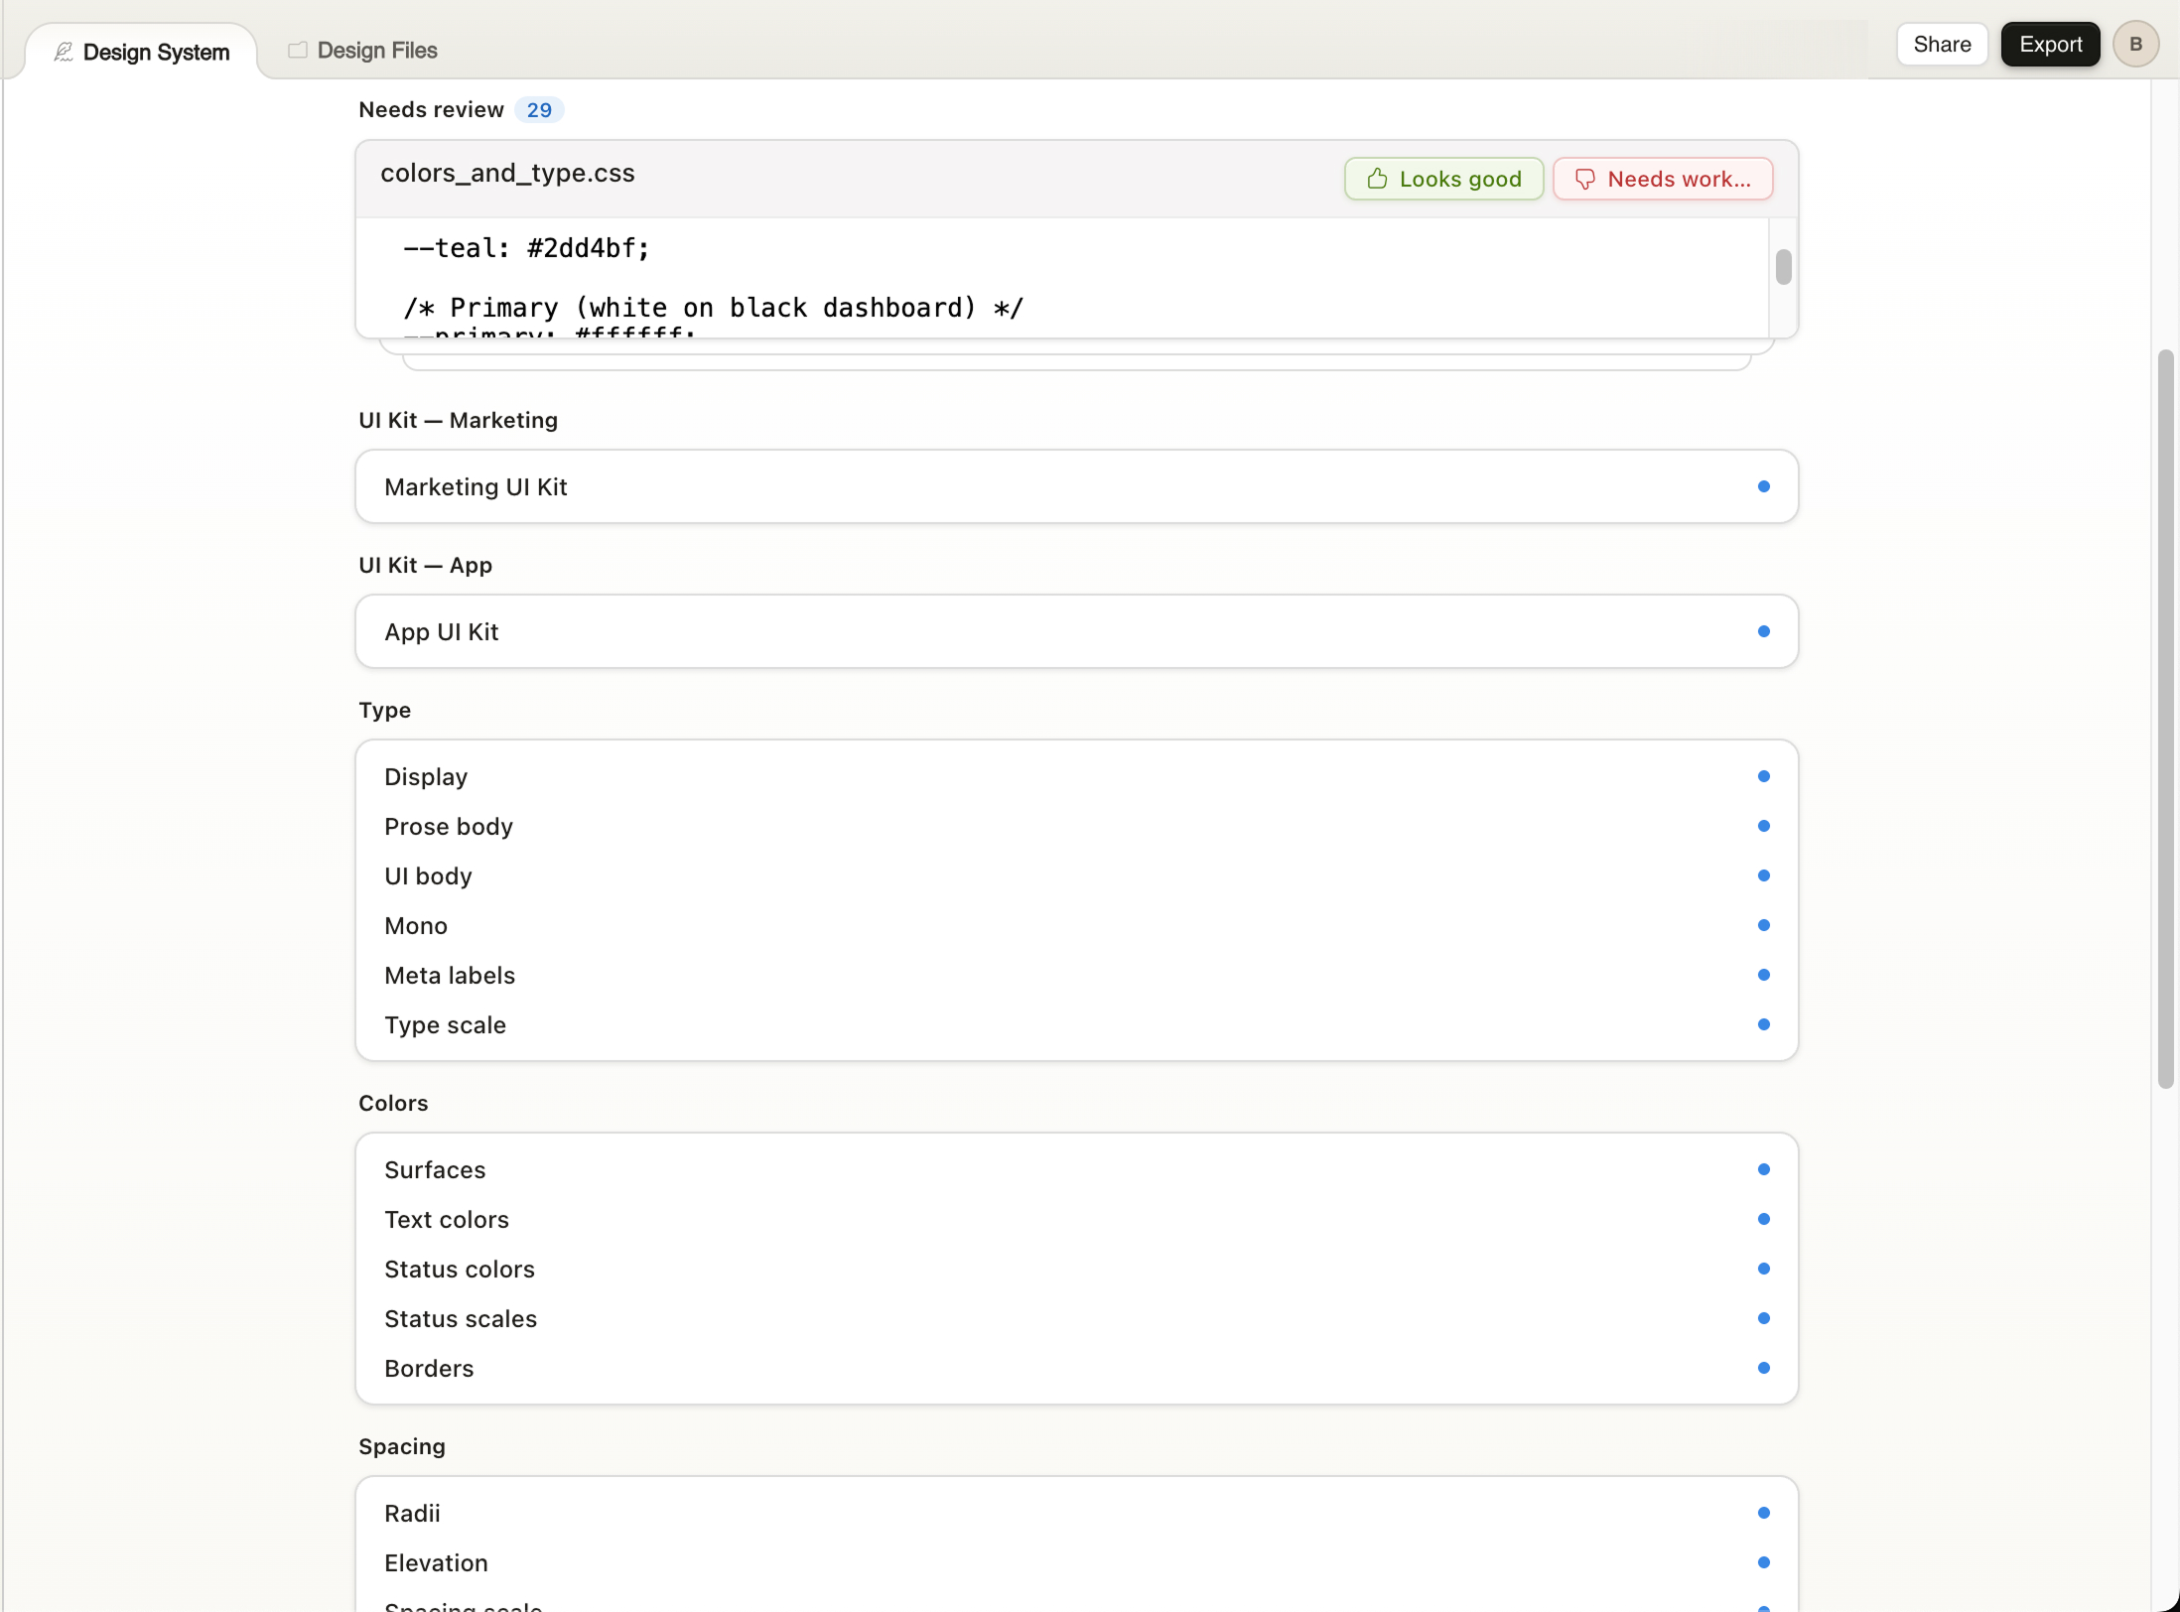Click the blue dot beside Type scale

1763,1024
